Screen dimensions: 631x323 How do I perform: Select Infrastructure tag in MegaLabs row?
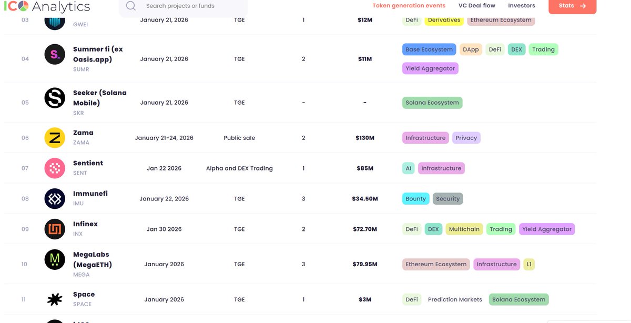[496, 264]
